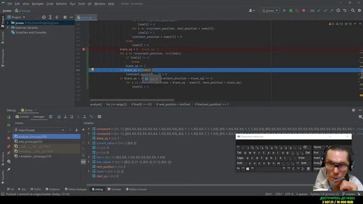Hide the Project panel with minus icon
The height and width of the screenshot is (204, 363).
click(x=71, y=18)
